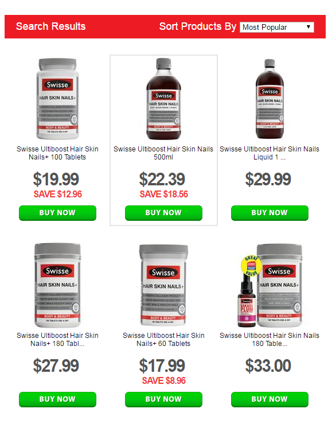Image resolution: width=332 pixels, height=424 pixels.
Task: Buy the $22.39 Hair Skin Nails 500ml
Action: 163,213
